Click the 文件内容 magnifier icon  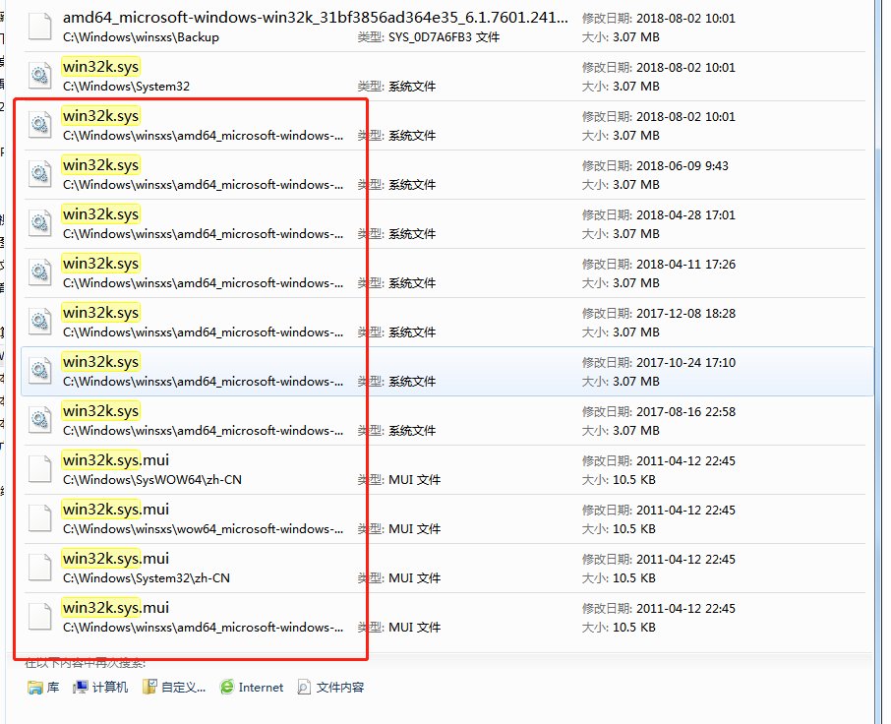[305, 688]
